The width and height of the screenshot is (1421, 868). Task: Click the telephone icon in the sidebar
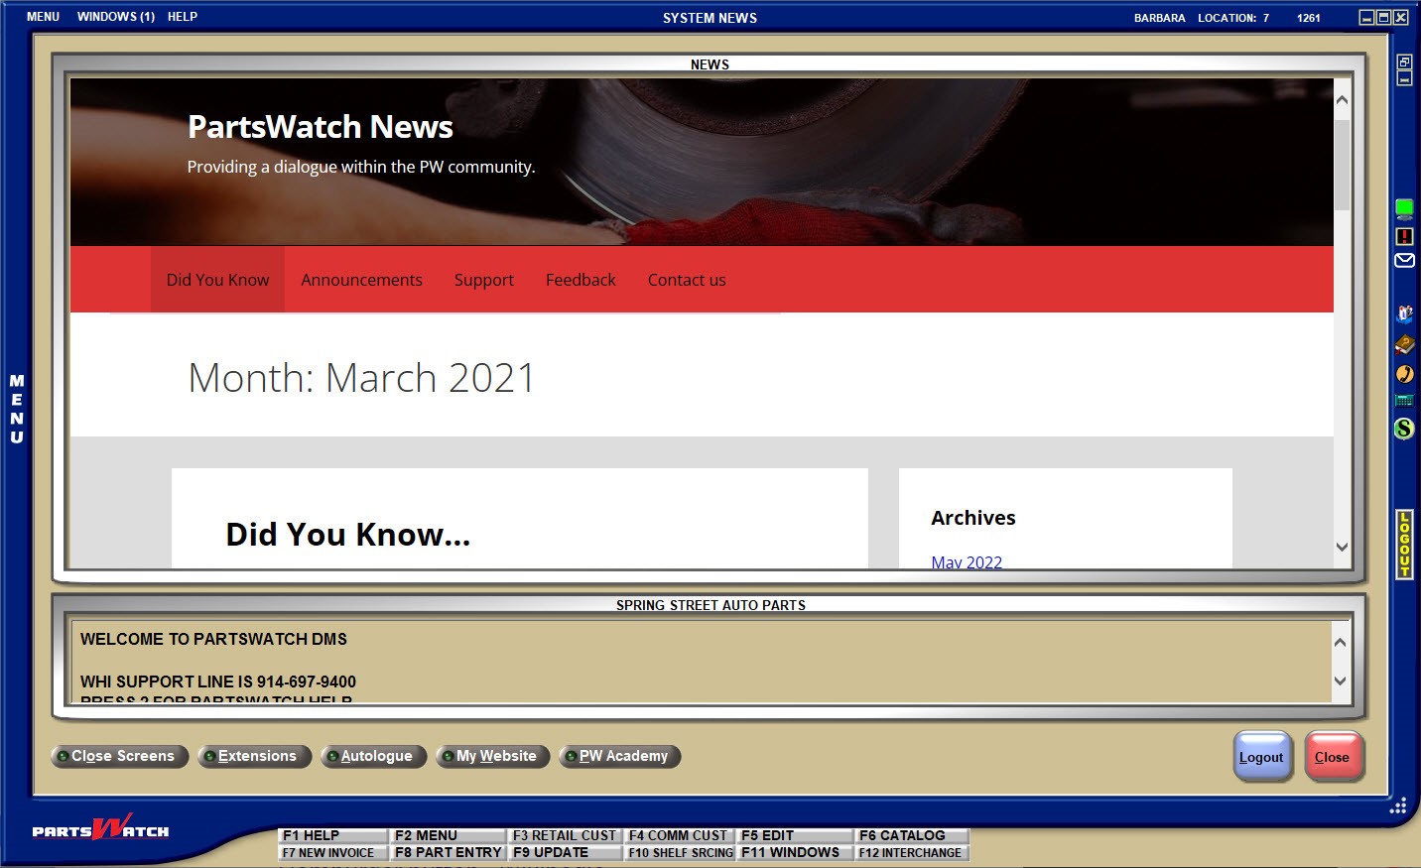coord(1404,374)
